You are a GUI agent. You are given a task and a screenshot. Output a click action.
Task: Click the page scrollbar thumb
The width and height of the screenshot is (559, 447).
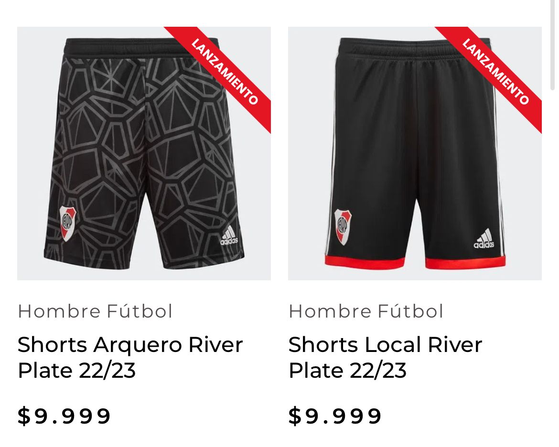553,44
